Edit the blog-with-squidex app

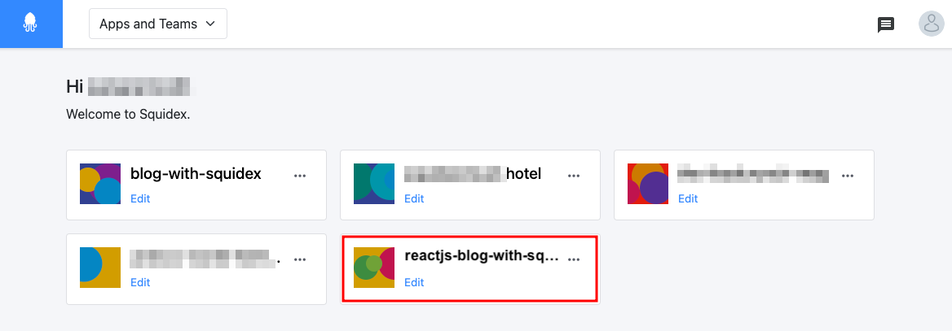click(140, 198)
